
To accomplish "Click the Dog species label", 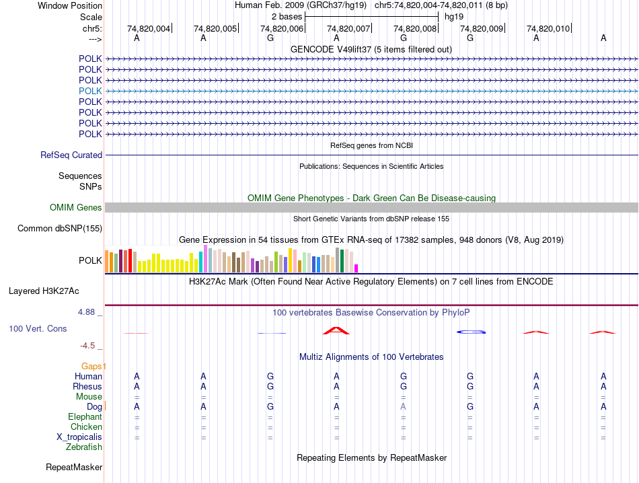I will pyautogui.click(x=94, y=407).
